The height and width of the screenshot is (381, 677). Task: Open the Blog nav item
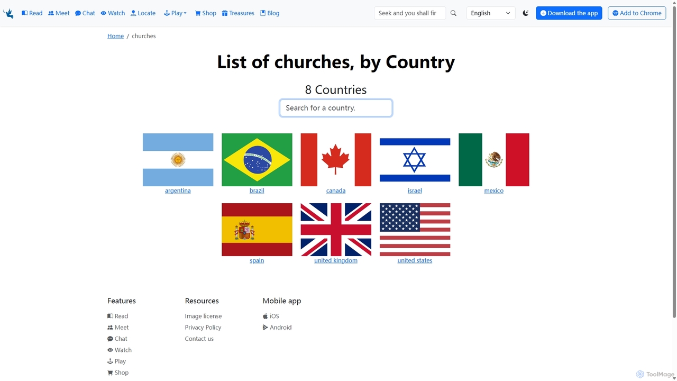[270, 13]
